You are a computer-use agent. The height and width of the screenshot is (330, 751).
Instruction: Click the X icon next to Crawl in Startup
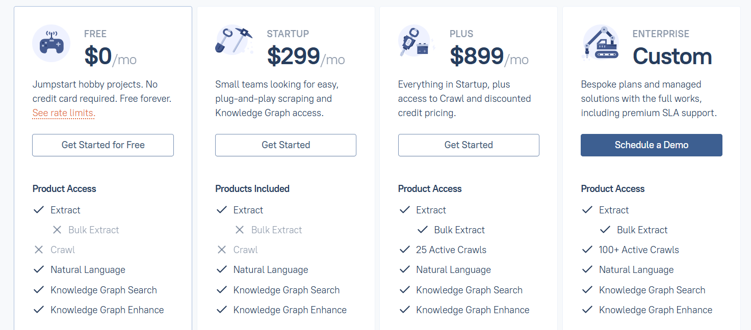222,249
